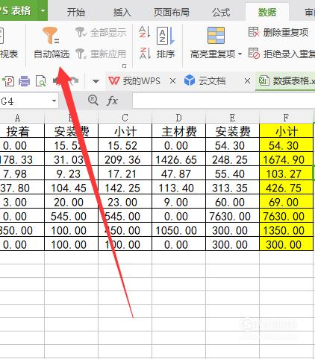Click the fx insert function icon
Viewport: 315px width, 359px height.
pyautogui.click(x=112, y=101)
